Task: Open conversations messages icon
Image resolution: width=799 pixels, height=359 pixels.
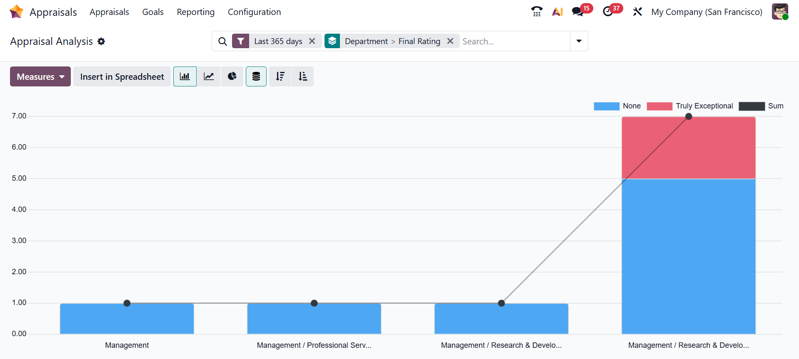Action: [577, 12]
